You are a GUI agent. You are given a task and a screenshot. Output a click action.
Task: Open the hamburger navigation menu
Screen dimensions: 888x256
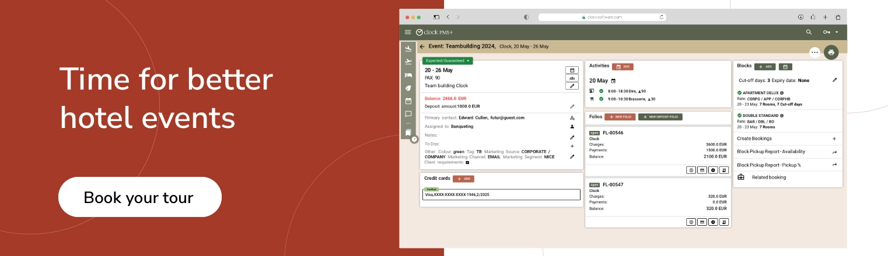tap(408, 32)
